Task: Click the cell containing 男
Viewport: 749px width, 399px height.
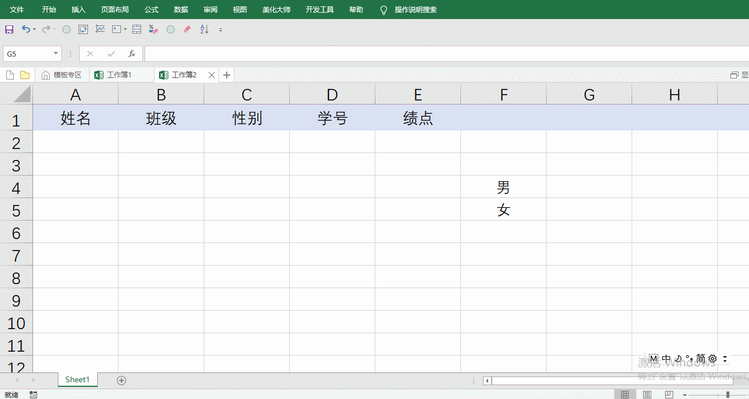Action: (503, 187)
